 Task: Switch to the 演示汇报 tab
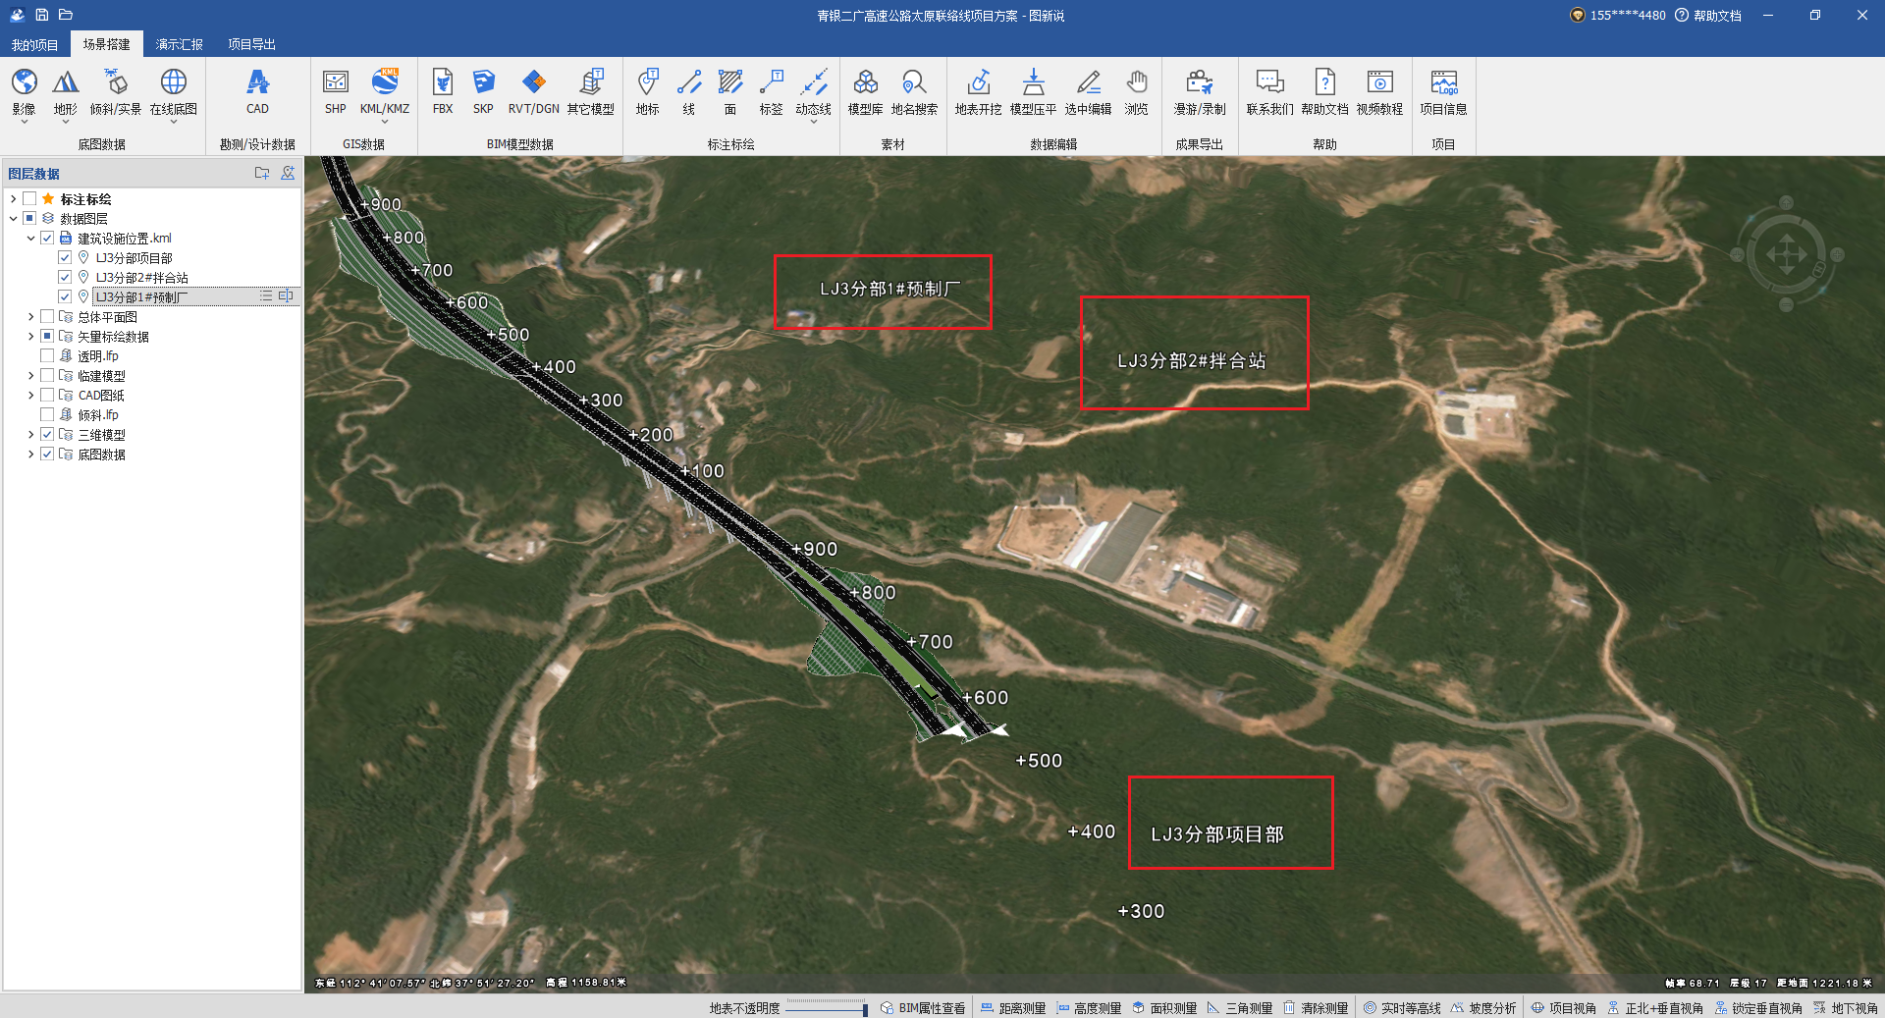[x=179, y=44]
